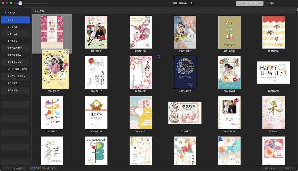Click the 白紙デザインを開く button
298x171 pixels.
coord(14,168)
